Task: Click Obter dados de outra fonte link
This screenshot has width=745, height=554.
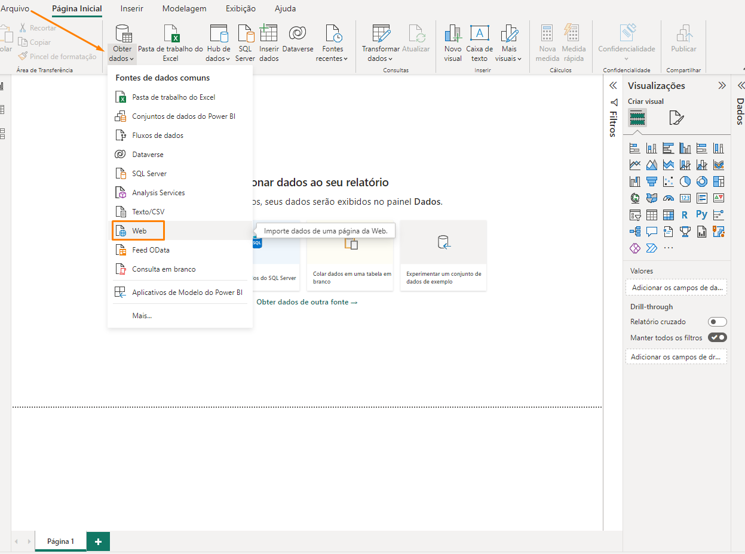Action: [x=306, y=302]
